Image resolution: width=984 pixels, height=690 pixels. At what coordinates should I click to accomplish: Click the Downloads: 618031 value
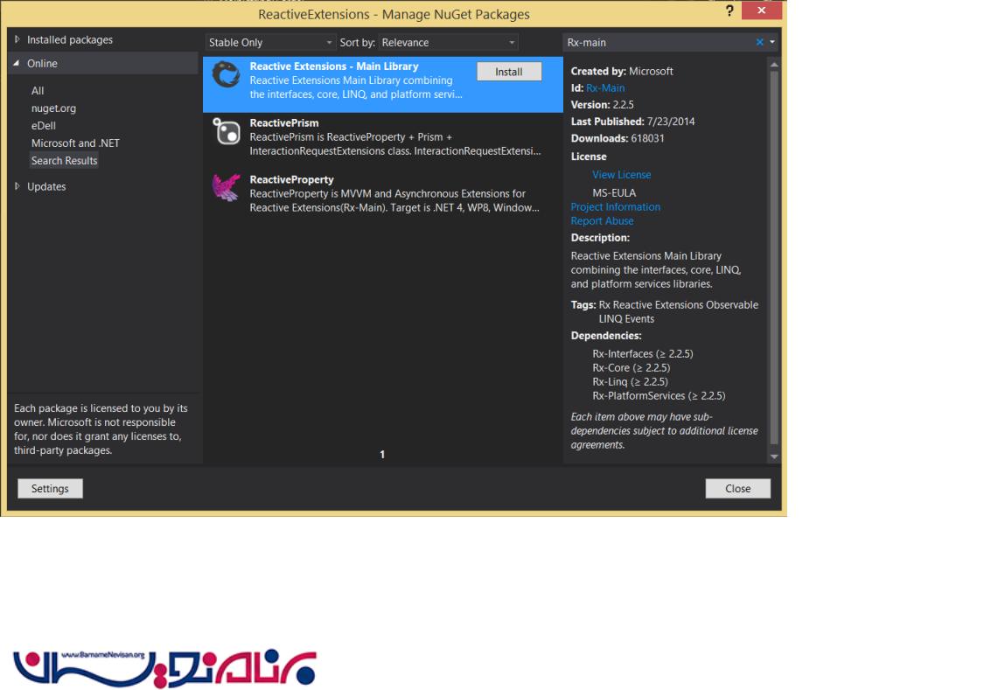point(647,138)
